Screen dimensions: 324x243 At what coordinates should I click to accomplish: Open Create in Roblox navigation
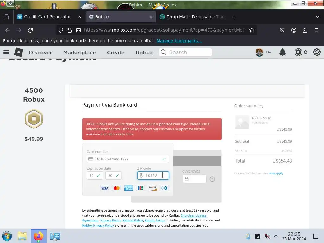pos(116,53)
